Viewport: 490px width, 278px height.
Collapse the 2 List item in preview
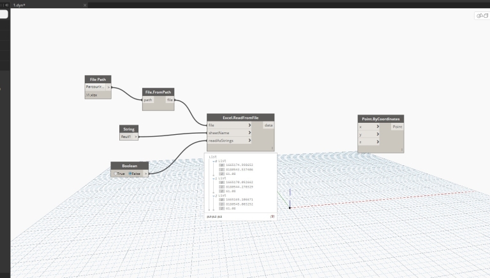pyautogui.click(x=214, y=196)
